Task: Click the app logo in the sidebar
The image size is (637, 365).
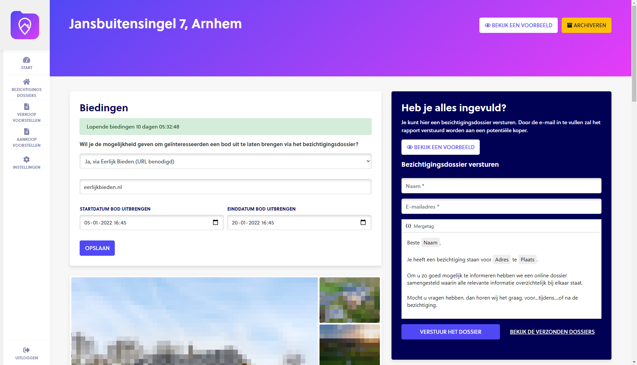Action: [x=25, y=25]
